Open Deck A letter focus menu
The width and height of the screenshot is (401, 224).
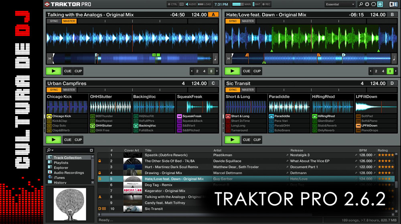(x=213, y=14)
